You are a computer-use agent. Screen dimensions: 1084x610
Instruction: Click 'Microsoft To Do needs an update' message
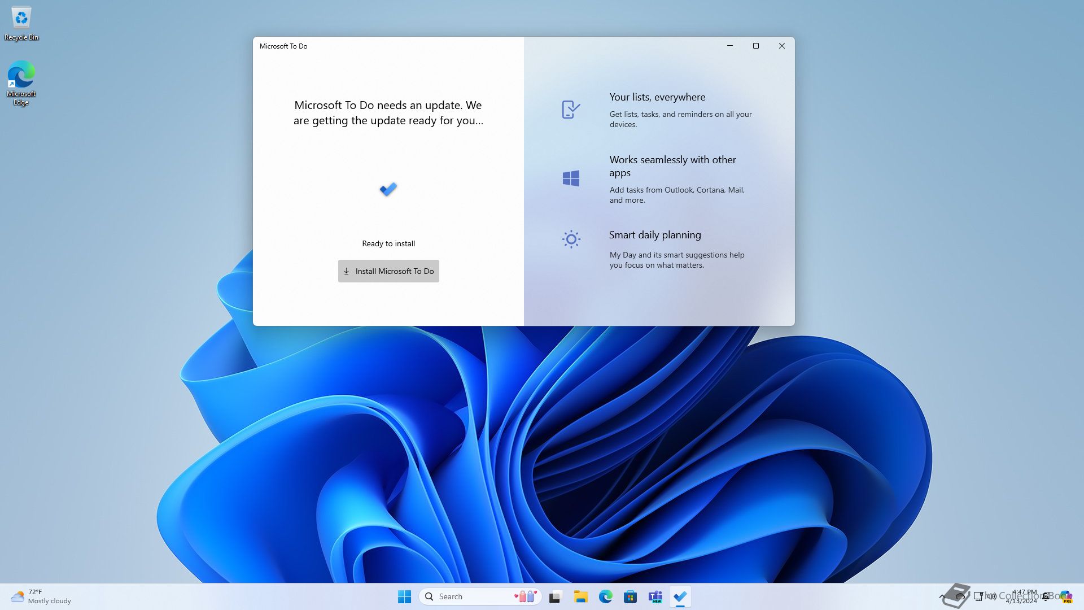[388, 112]
